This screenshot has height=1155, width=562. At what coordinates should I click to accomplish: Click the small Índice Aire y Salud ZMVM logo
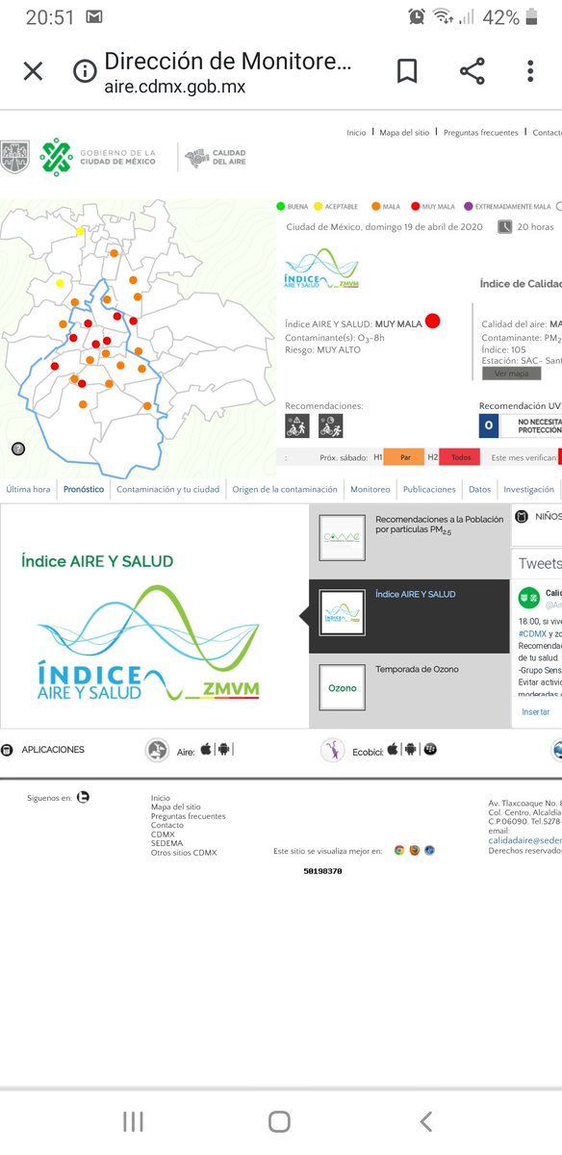(321, 269)
